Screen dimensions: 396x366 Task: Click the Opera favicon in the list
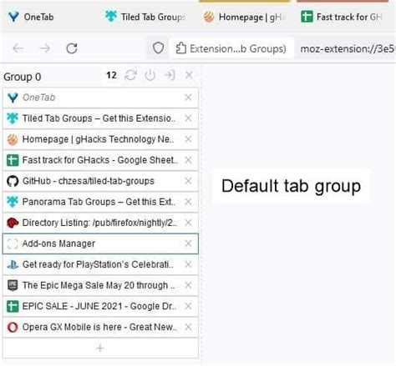point(13,328)
